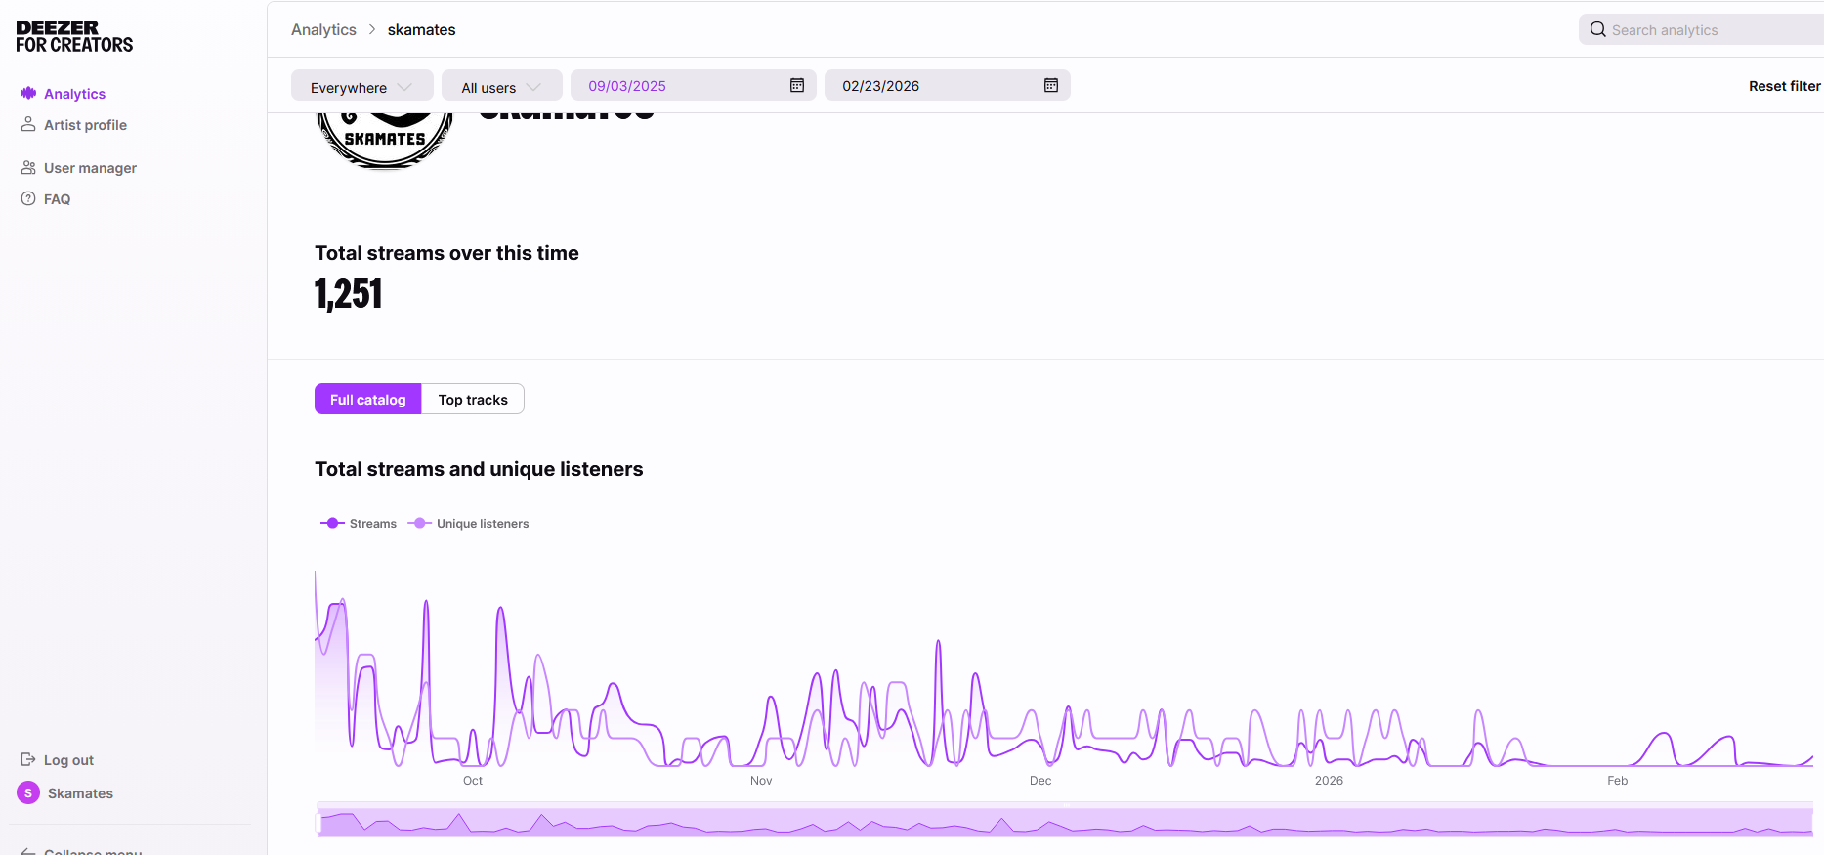Click the chart range slider left handle
This screenshot has width=1824, height=855.
click(318, 823)
